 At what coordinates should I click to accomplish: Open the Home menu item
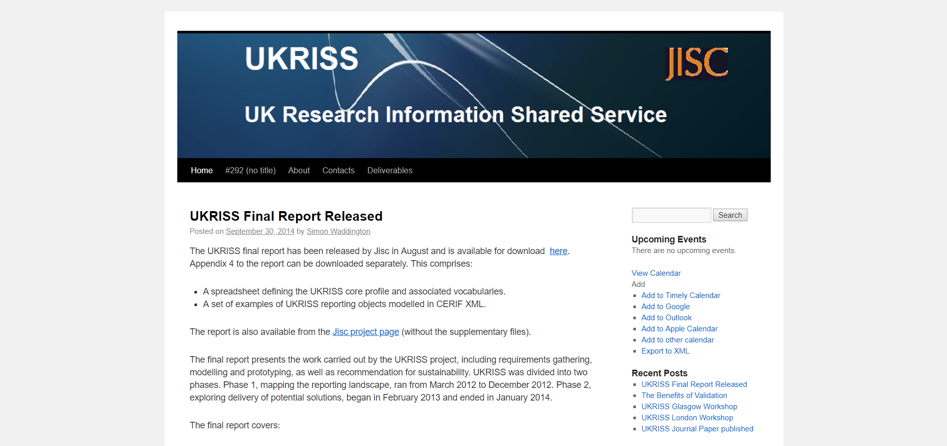(202, 170)
